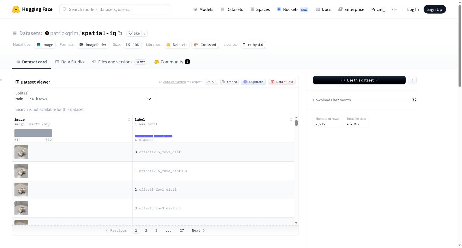Click the imagefolder format tag
This screenshot has height=248, width=462.
[93, 45]
